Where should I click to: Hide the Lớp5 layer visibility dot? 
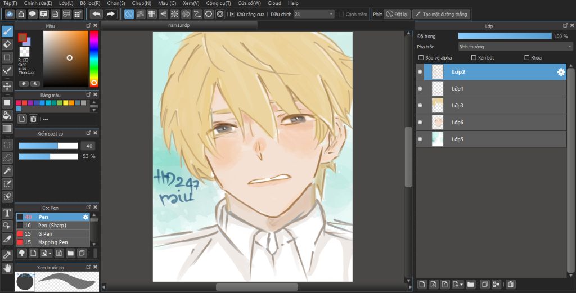[x=420, y=139]
